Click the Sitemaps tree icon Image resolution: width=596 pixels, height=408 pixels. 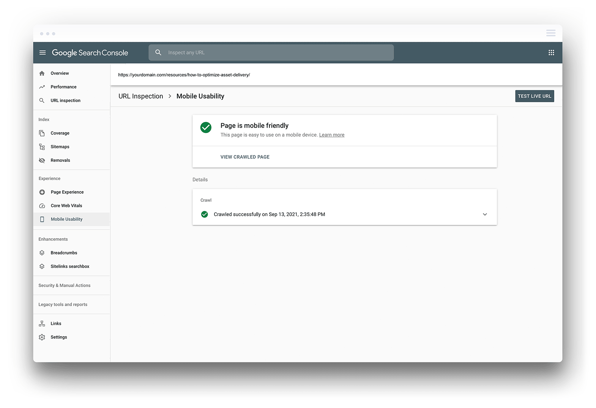[x=42, y=147]
